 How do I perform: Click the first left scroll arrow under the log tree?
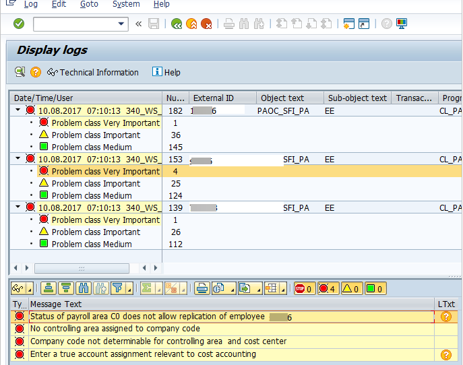16,268
